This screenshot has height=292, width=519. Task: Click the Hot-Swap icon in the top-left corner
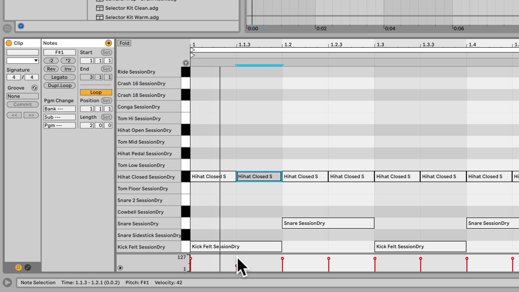tap(7, 28)
